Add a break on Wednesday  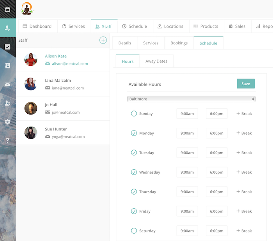[x=244, y=172]
